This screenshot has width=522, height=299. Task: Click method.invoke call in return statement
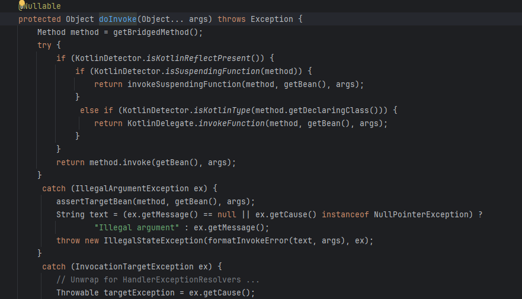tap(120, 162)
